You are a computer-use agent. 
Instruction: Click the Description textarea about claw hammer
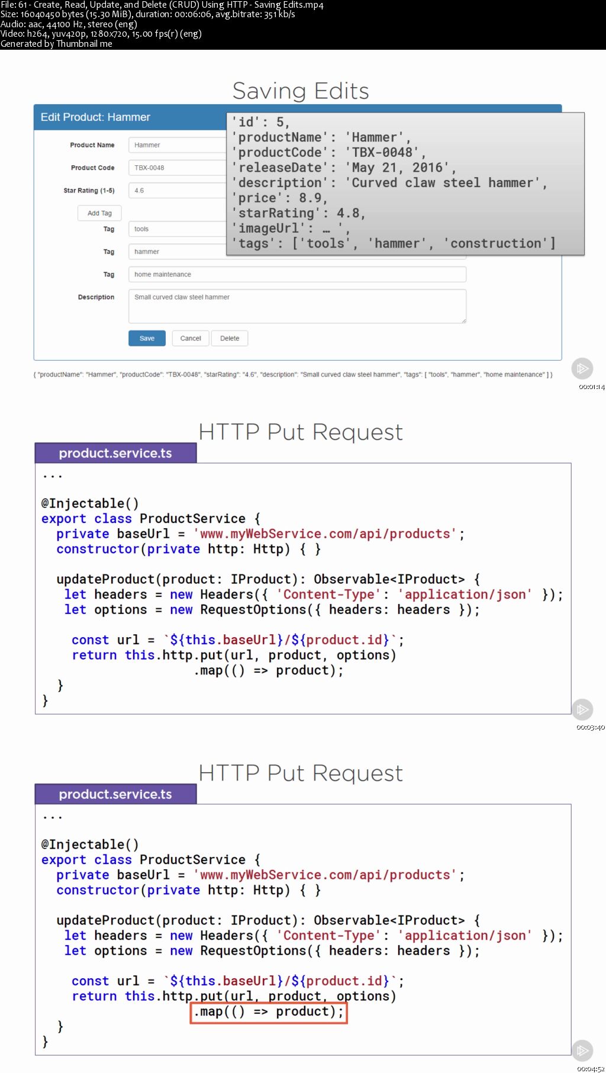coord(297,306)
